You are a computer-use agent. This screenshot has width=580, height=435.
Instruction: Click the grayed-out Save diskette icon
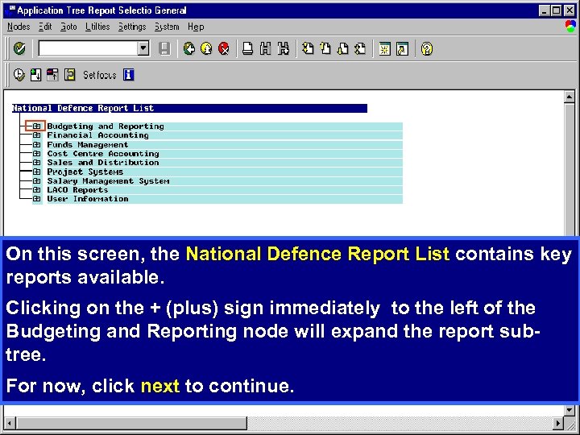point(164,48)
